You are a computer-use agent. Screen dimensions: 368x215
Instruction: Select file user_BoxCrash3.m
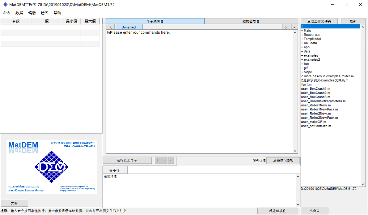(330, 97)
